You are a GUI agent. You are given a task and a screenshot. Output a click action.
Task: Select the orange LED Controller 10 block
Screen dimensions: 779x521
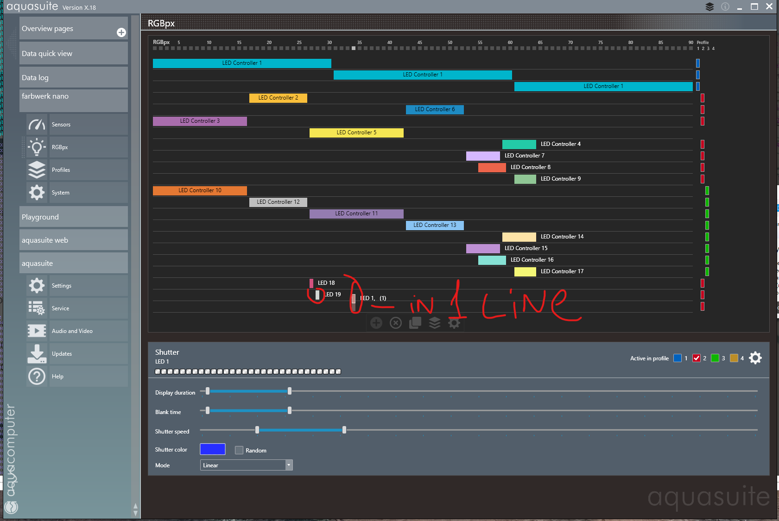coord(200,190)
